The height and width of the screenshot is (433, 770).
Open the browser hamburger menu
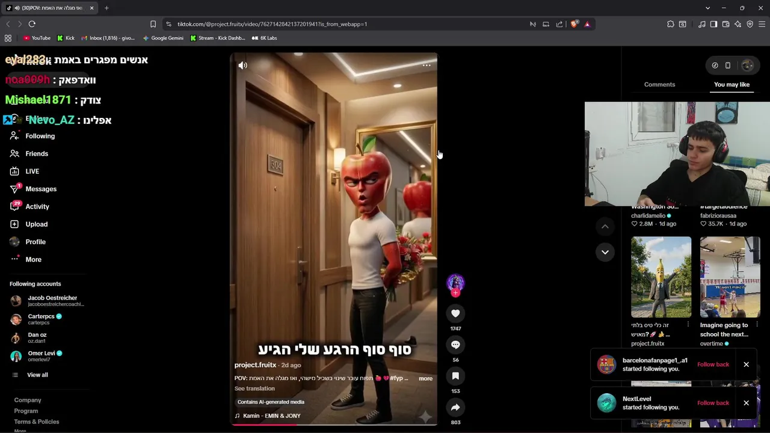tap(762, 24)
